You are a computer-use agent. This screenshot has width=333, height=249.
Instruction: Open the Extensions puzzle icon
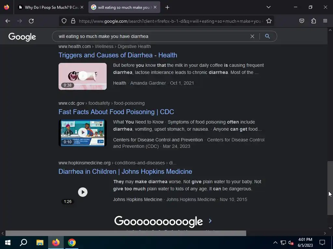[313, 21]
